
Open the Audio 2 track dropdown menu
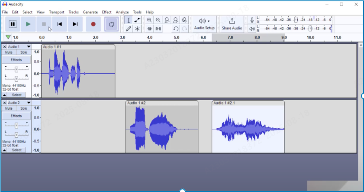tap(29, 103)
